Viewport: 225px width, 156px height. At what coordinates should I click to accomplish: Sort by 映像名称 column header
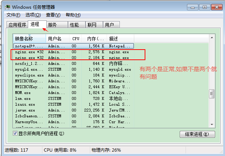(x=30, y=39)
